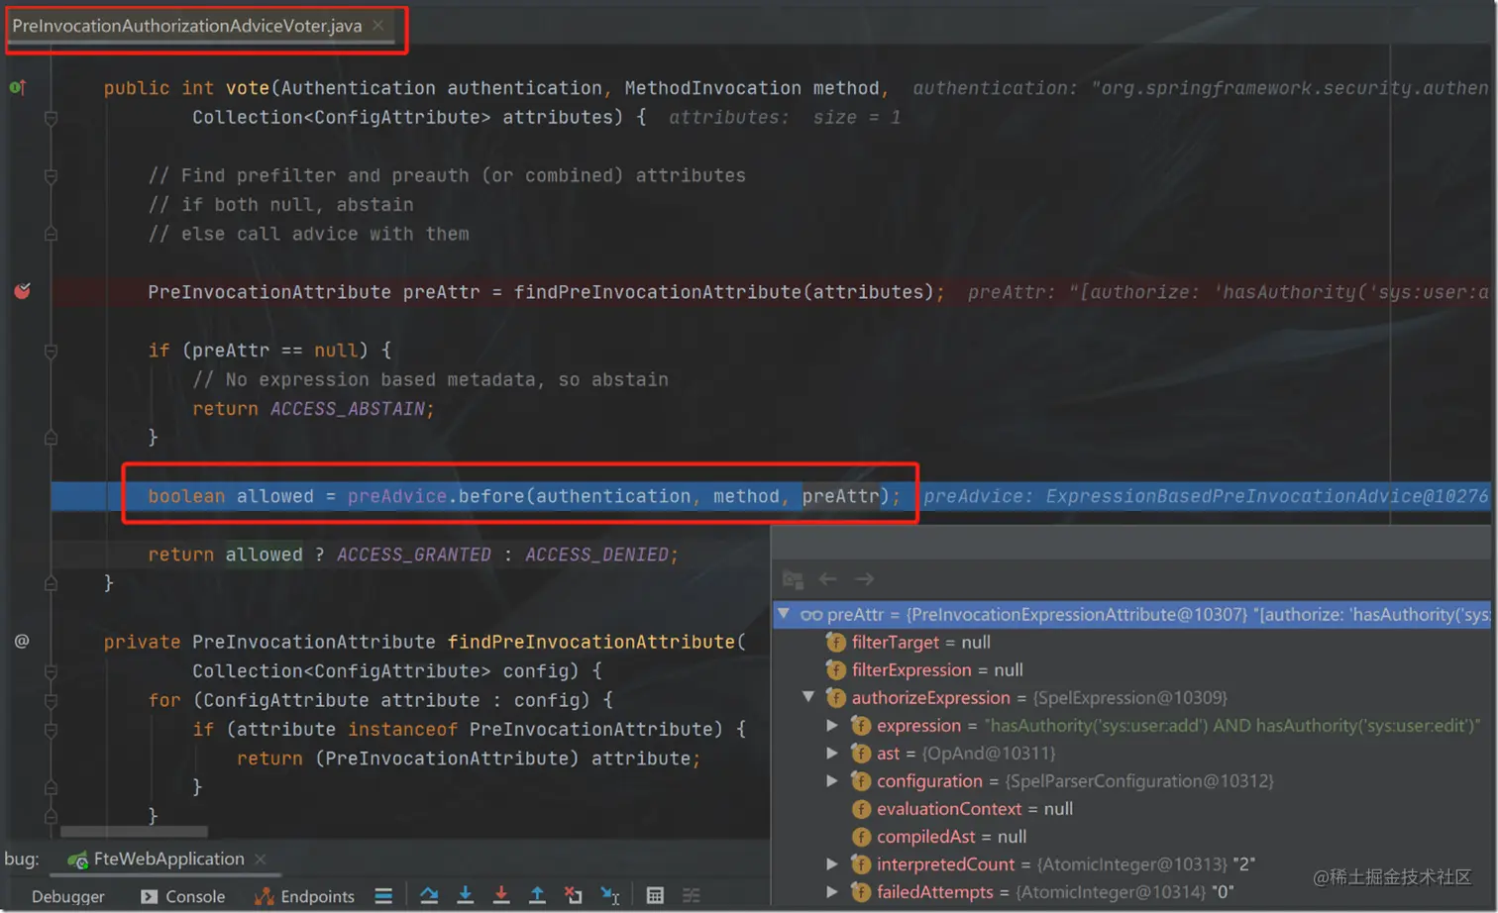Viewport: 1498px width, 913px height.
Task: Collapse the authorizeExpression node
Action: tap(808, 697)
